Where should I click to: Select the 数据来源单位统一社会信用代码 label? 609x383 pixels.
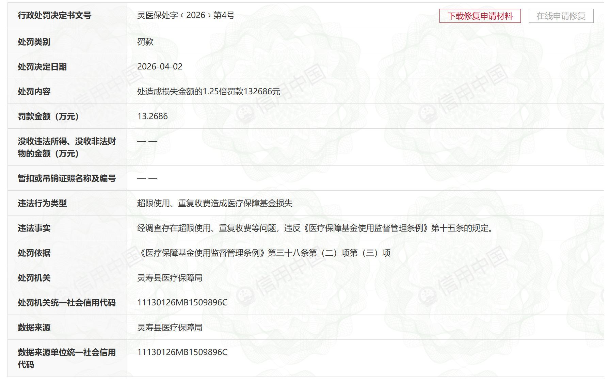67,358
